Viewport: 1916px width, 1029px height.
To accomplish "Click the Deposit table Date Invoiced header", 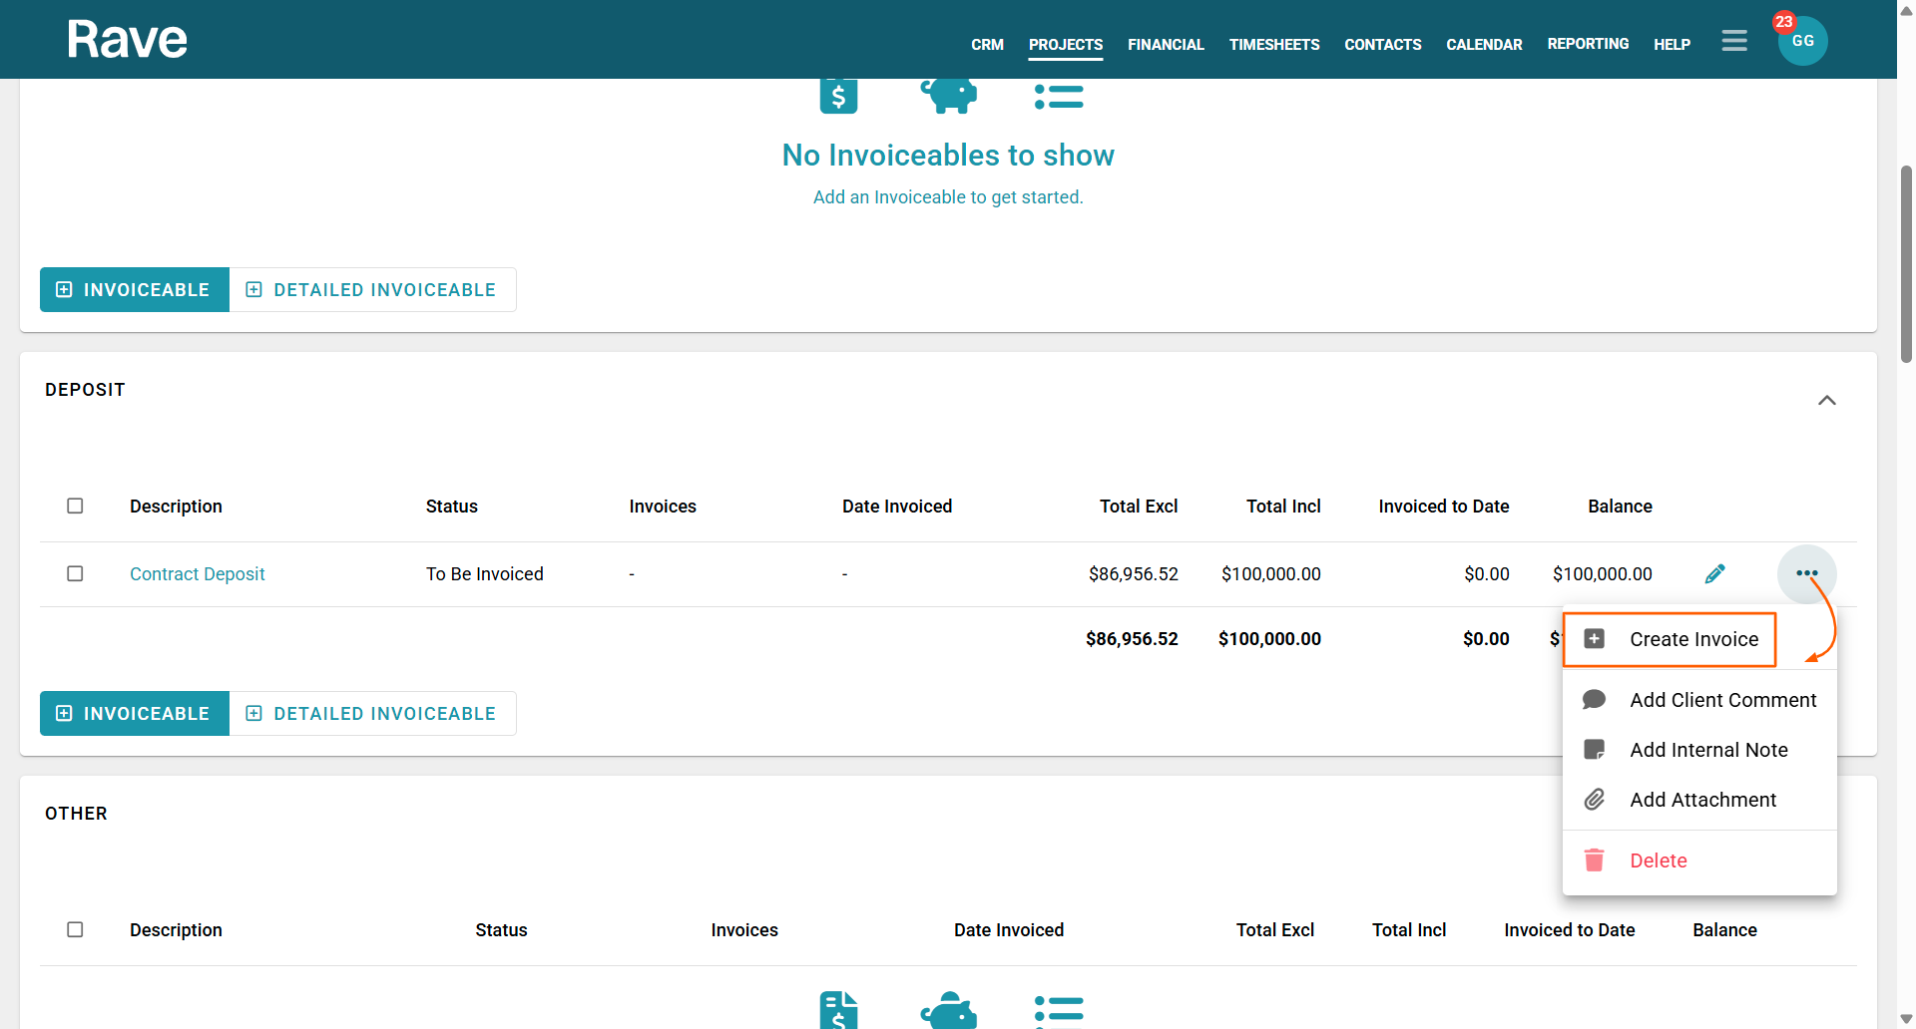I will click(897, 506).
